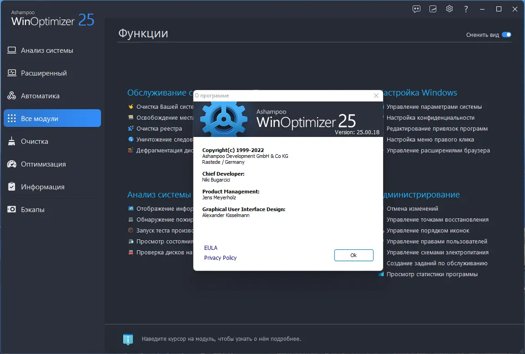Click icon beside Запуск теста
Screen dimensions: 525x354
[131, 230]
